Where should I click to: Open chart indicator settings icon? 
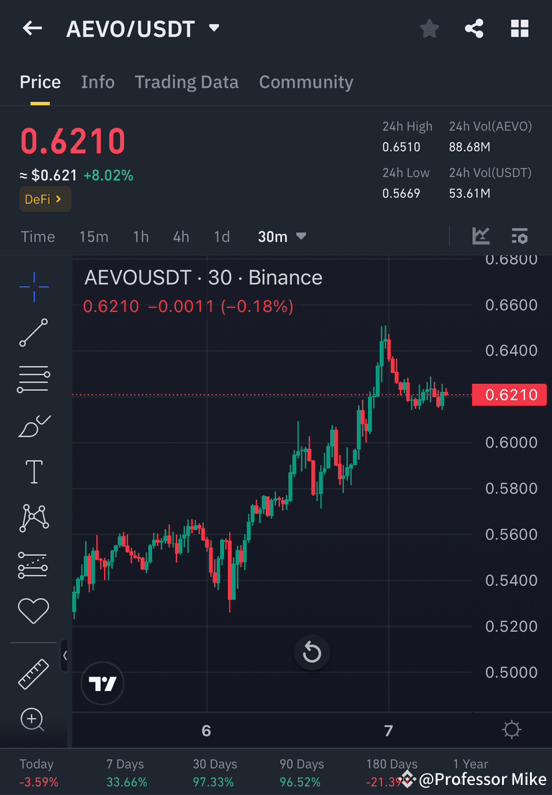point(519,236)
